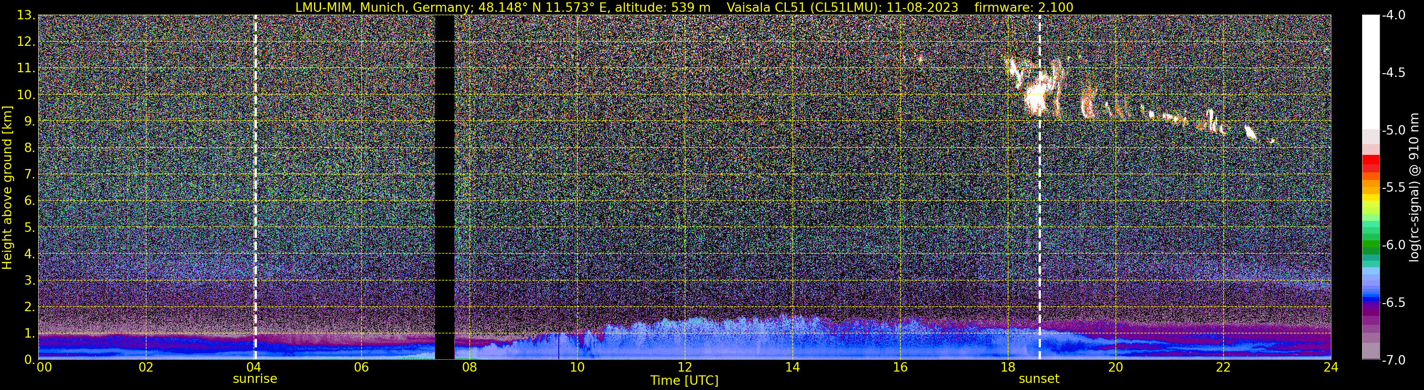The height and width of the screenshot is (390, 1424).
Task: Click the '-5.0' colorbar tick label
Action: (1393, 130)
